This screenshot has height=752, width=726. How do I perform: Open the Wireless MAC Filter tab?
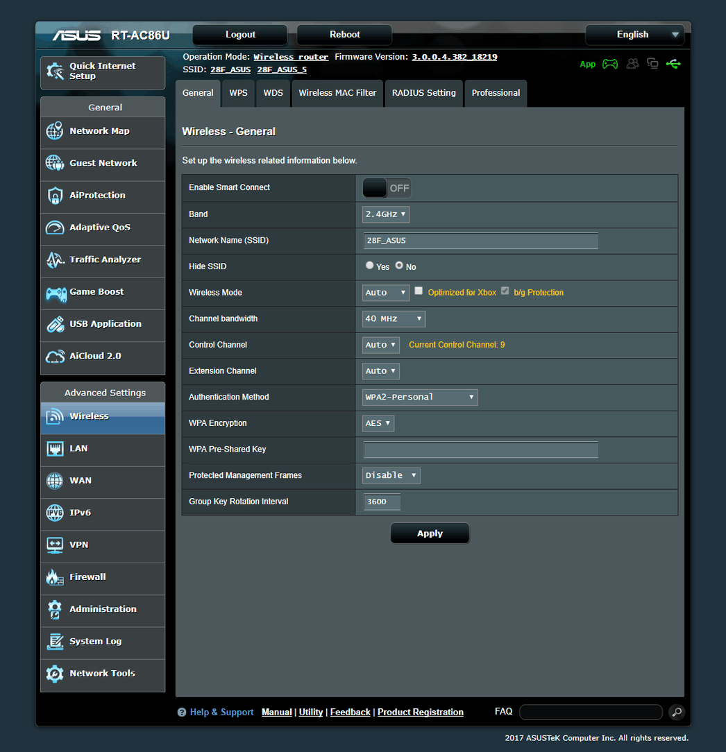[x=337, y=93]
